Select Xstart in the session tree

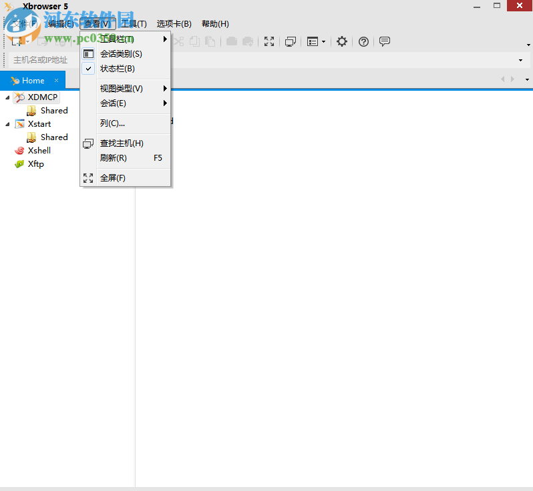(39, 124)
